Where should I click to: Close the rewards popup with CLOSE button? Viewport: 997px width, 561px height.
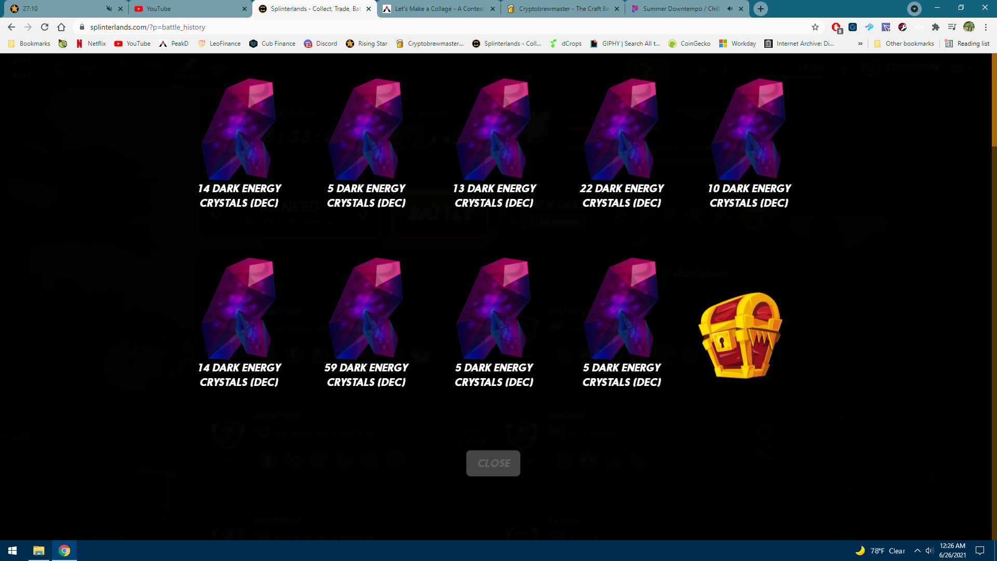coord(493,463)
